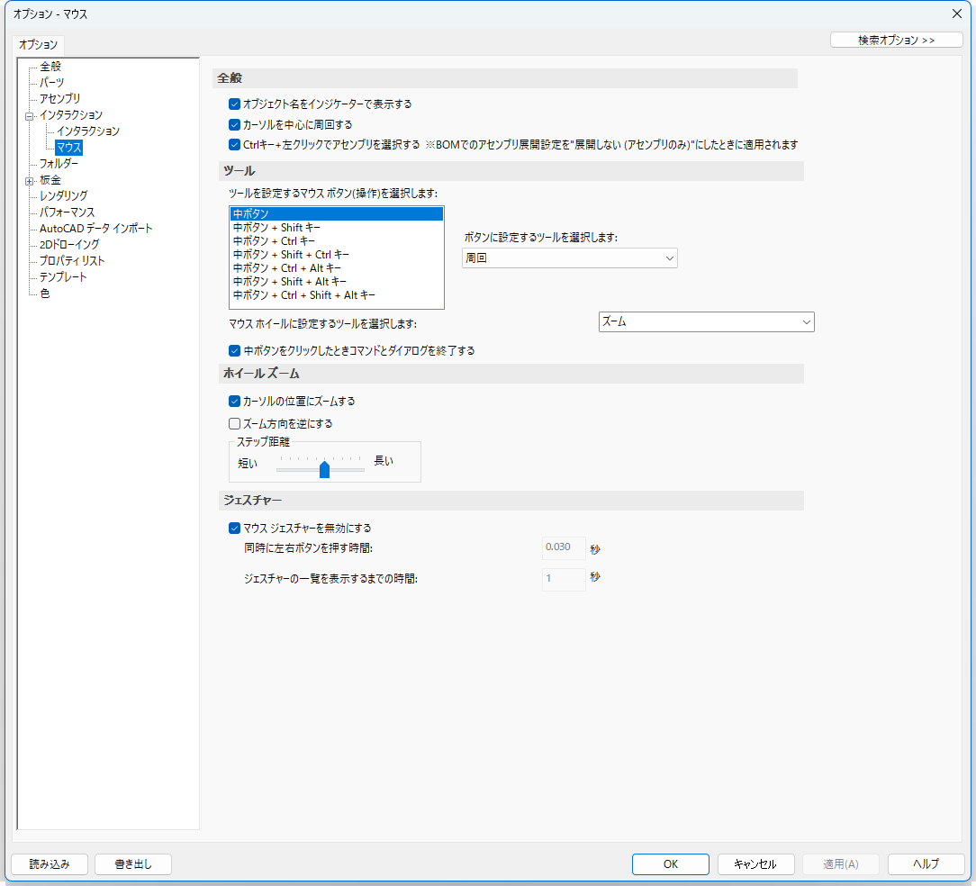Enable ズーム方向を逆にする checkbox
The width and height of the screenshot is (976, 886).
click(x=234, y=423)
